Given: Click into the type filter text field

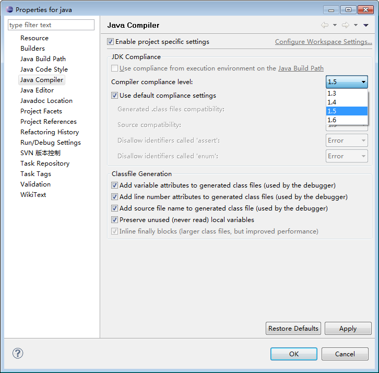Looking at the screenshot, I should (51, 25).
